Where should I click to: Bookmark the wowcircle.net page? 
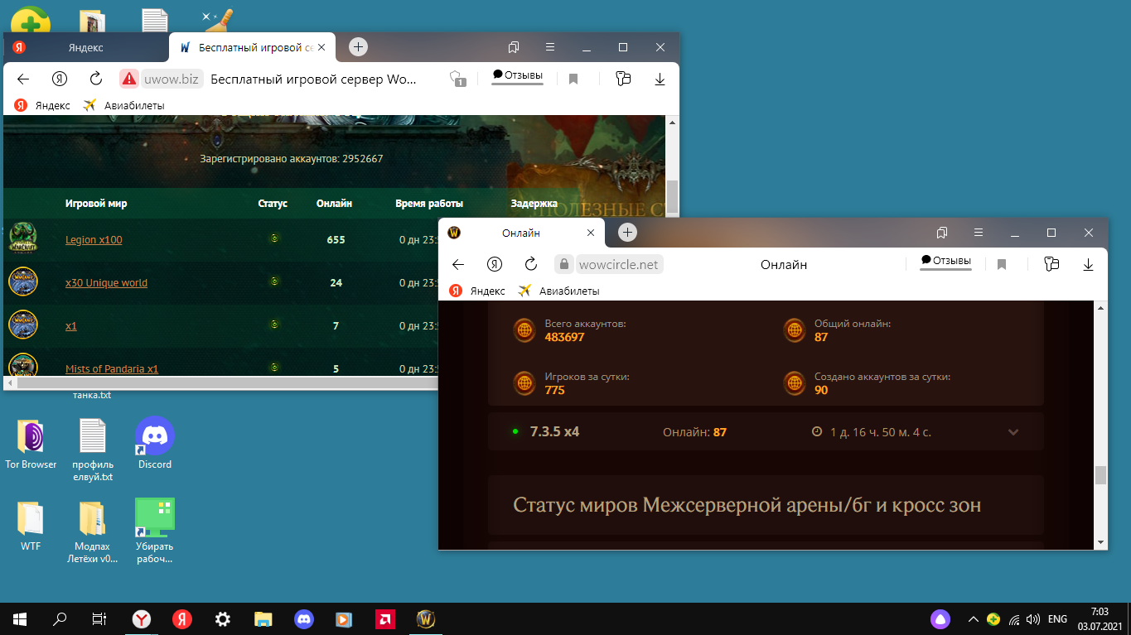(1002, 264)
